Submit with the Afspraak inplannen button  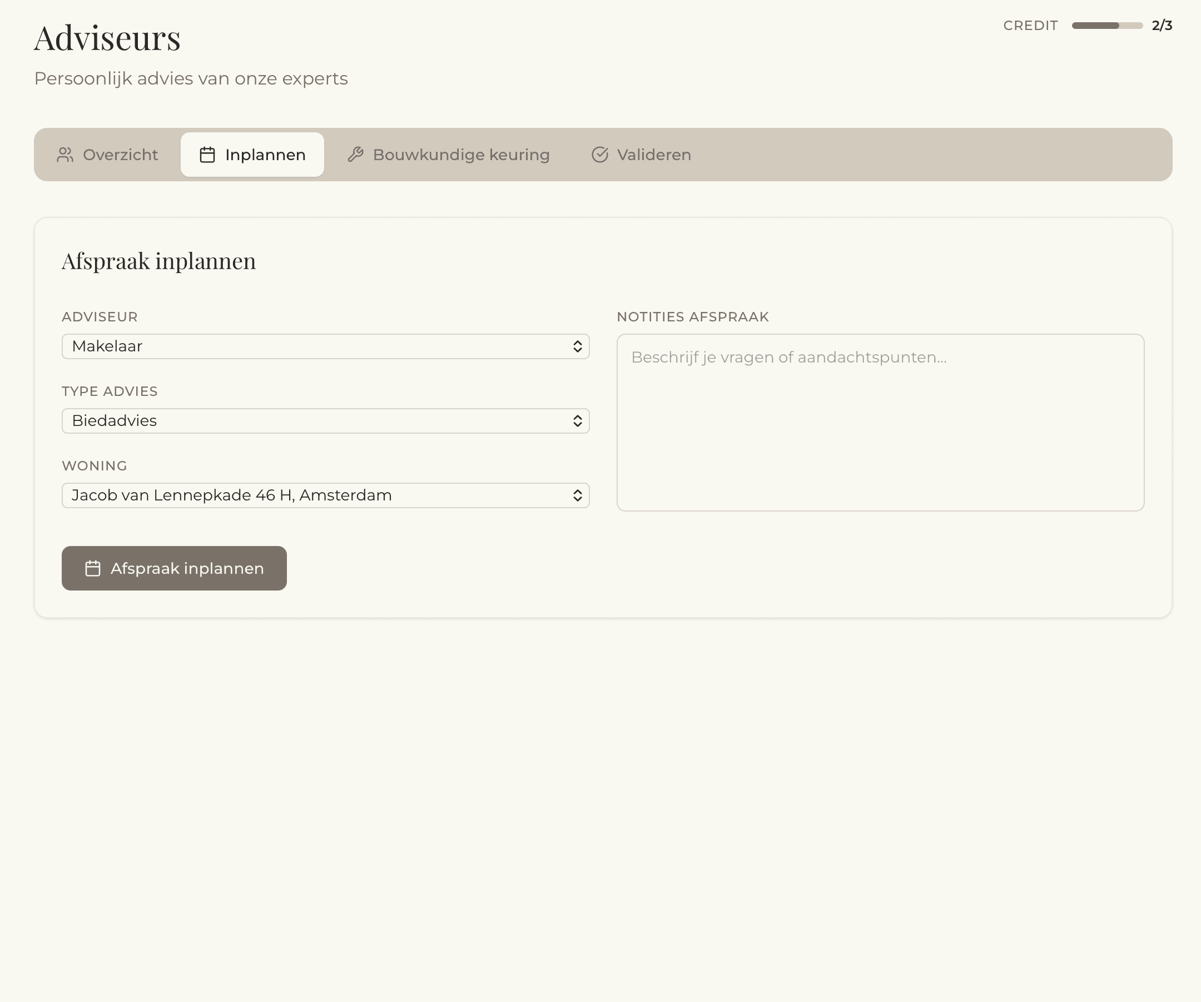point(174,568)
